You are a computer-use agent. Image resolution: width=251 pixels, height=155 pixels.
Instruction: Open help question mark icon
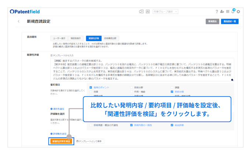click(x=217, y=12)
